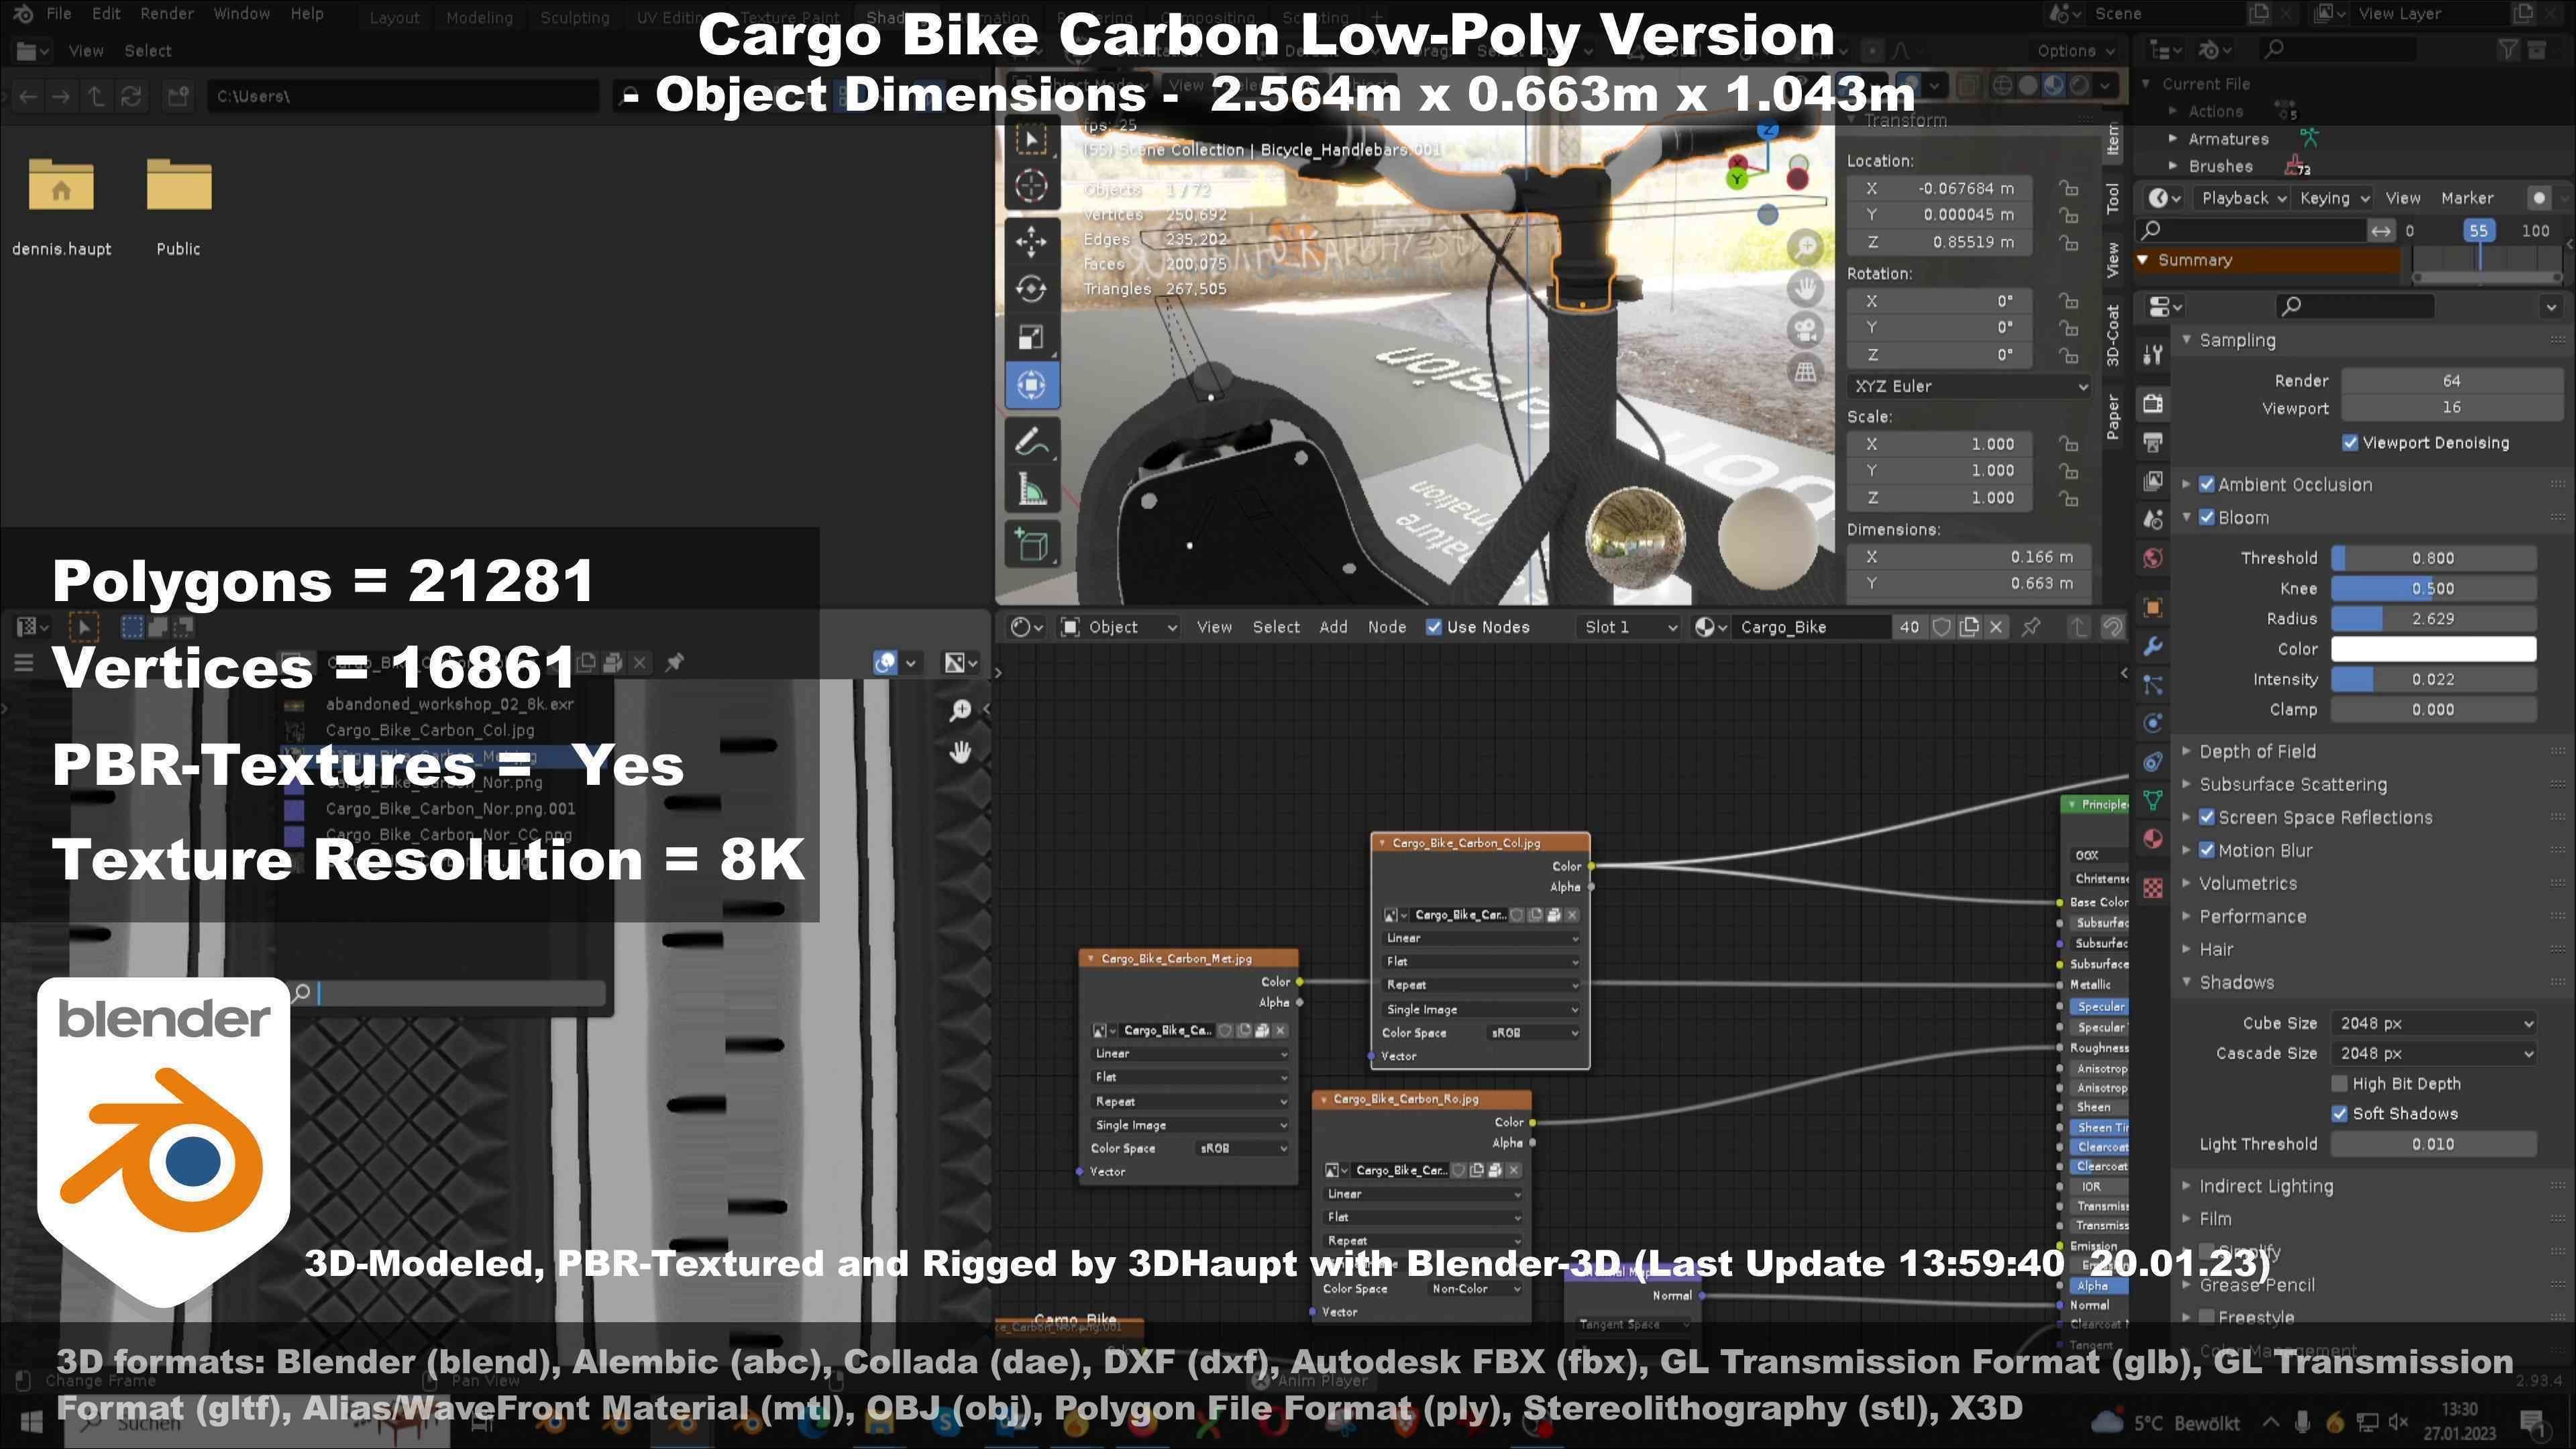Adjust the Bloom Threshold slider
The image size is (2576, 1449).
(2433, 558)
